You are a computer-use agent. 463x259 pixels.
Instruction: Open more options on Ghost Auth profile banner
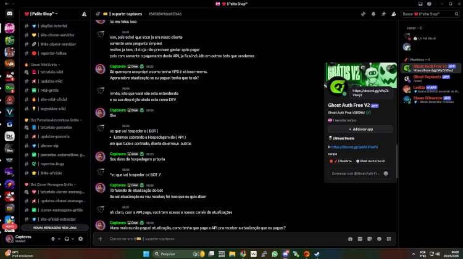390,68
